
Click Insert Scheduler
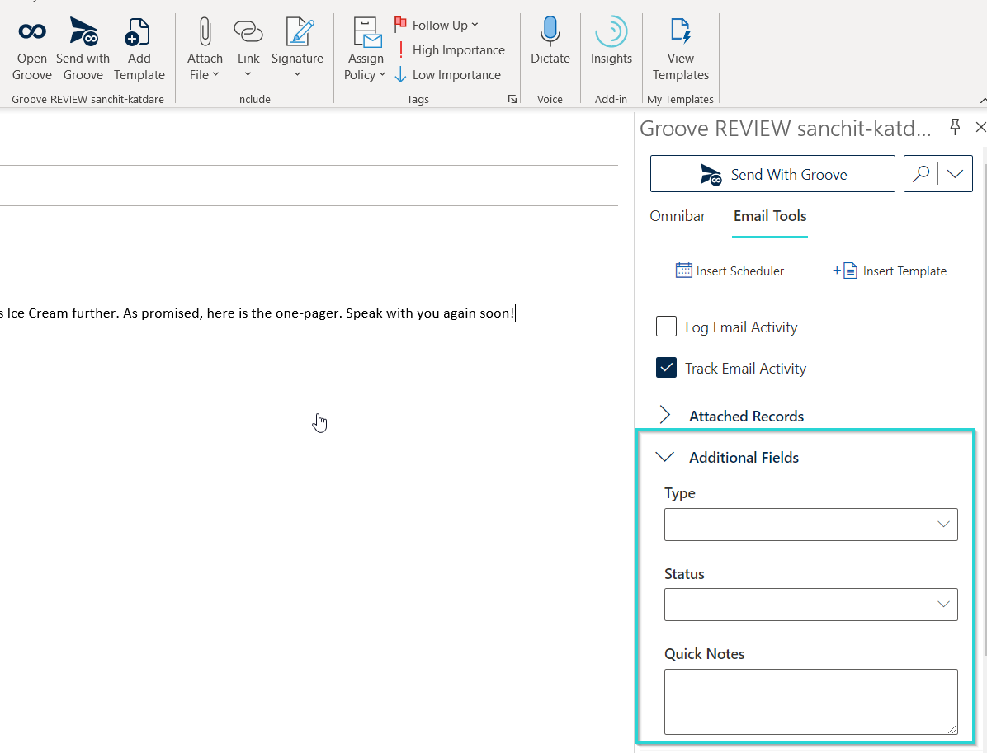730,271
